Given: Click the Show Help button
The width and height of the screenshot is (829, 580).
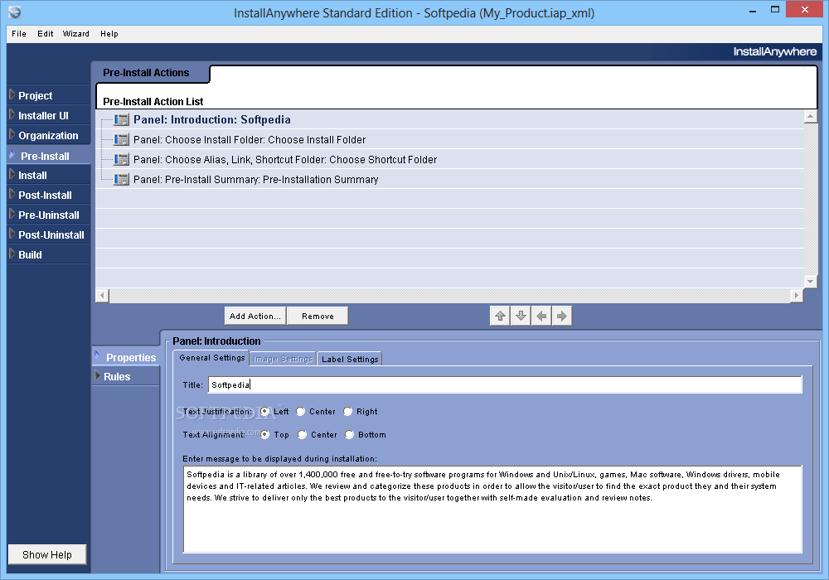Looking at the screenshot, I should pos(47,554).
